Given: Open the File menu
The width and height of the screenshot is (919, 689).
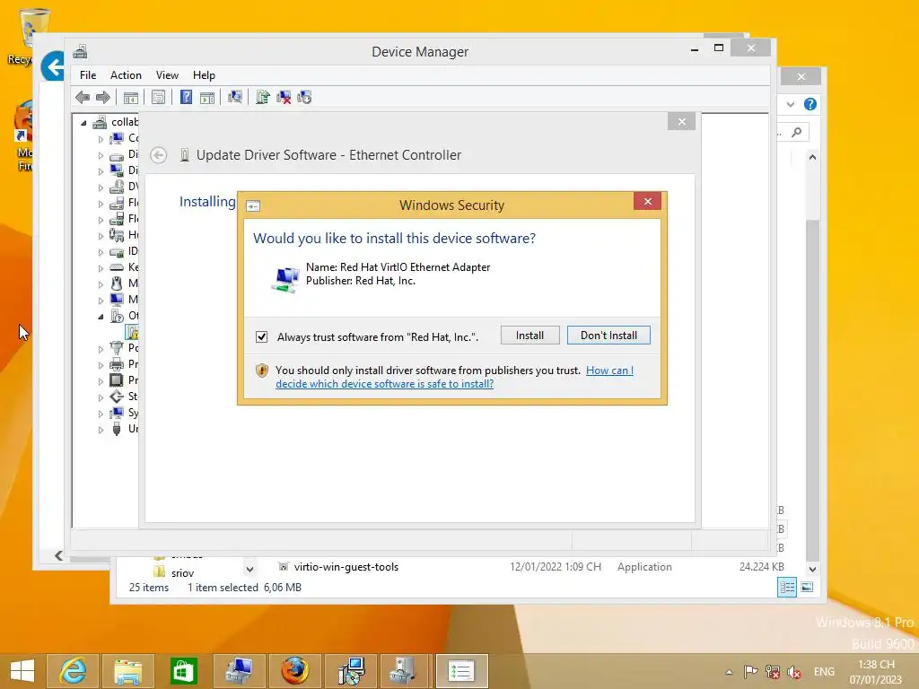Looking at the screenshot, I should pos(88,75).
